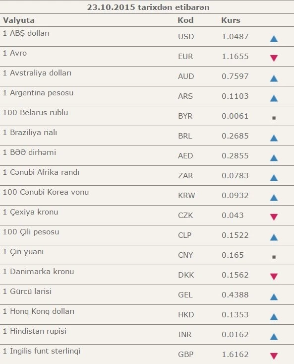
Task: Click the gray square indicator for CNY
Action: pos(274,257)
